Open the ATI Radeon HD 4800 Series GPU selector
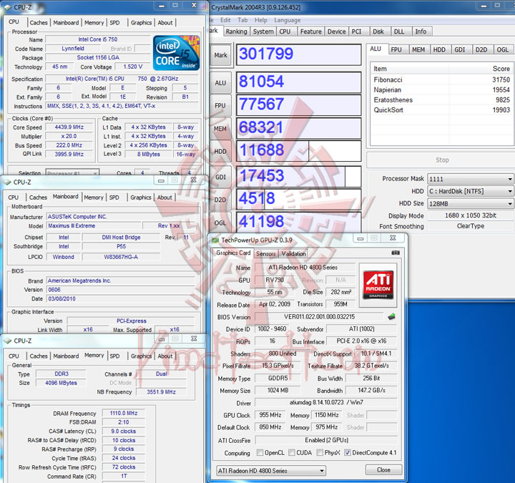Viewport: 515px width, 483px height. point(271,471)
